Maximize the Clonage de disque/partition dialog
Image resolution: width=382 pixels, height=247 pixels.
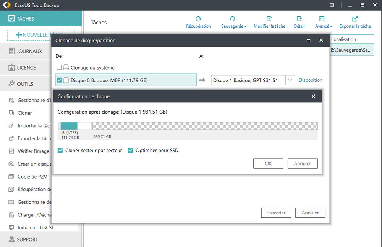pos(308,41)
